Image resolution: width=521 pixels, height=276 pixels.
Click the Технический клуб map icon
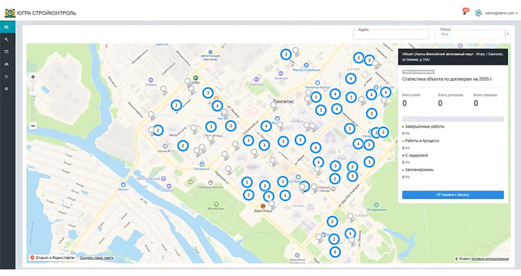coord(164,178)
